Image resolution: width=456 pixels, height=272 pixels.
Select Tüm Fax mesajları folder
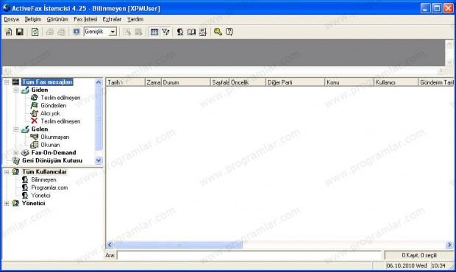(47, 82)
